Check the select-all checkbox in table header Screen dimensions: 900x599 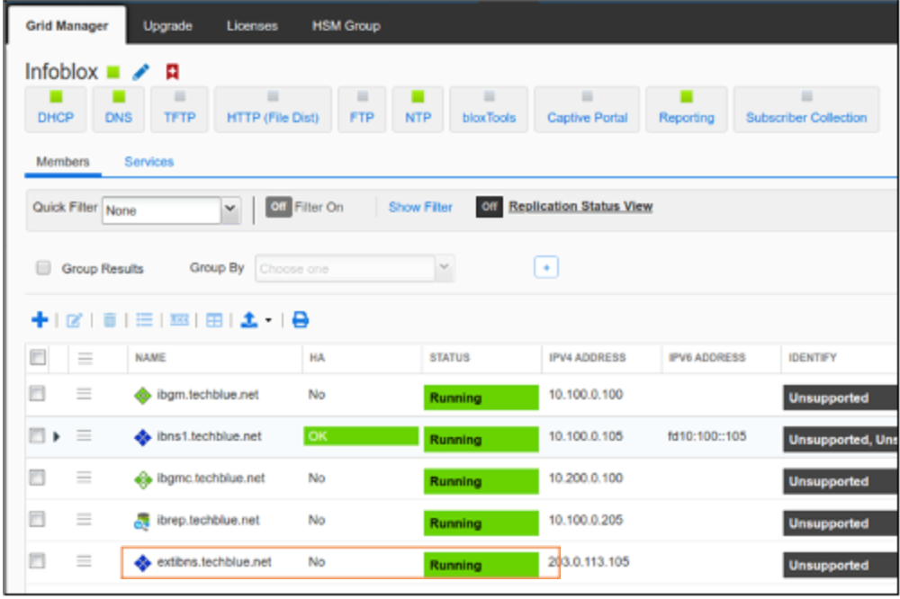coord(38,357)
